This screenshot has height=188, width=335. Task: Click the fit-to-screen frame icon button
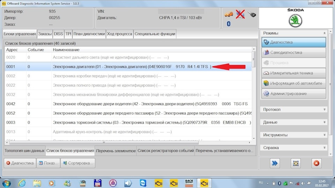pyautogui.click(x=296, y=163)
